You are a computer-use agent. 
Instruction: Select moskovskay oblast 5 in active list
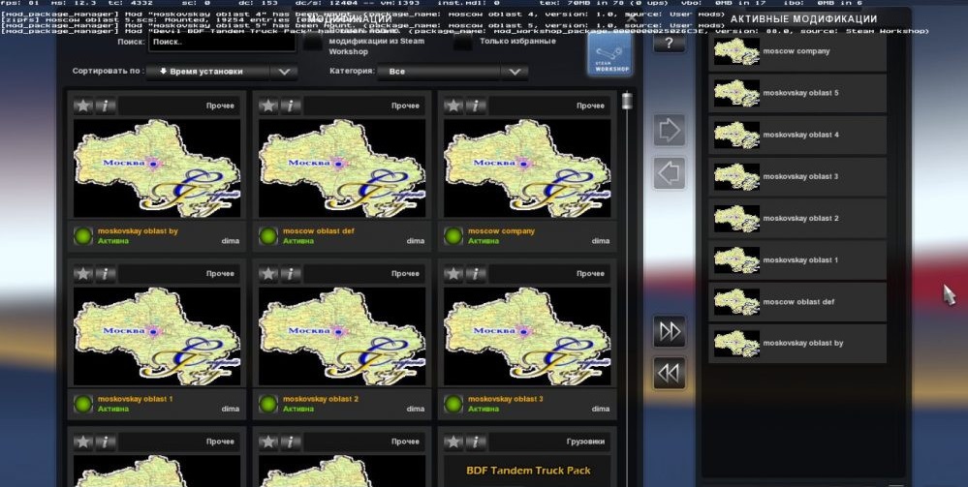[x=797, y=94]
